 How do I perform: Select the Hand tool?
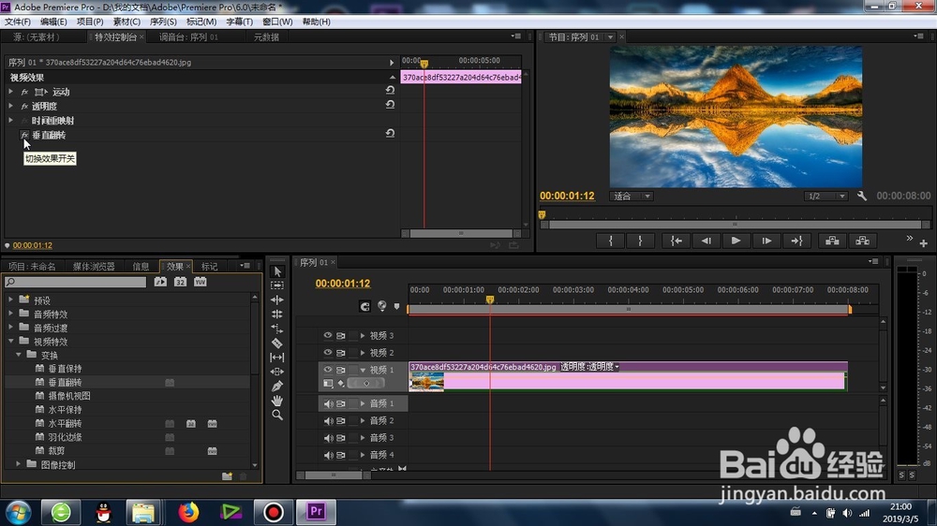pyautogui.click(x=277, y=401)
